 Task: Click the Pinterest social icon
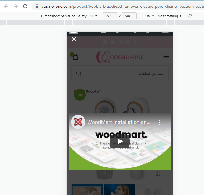(105, 42)
